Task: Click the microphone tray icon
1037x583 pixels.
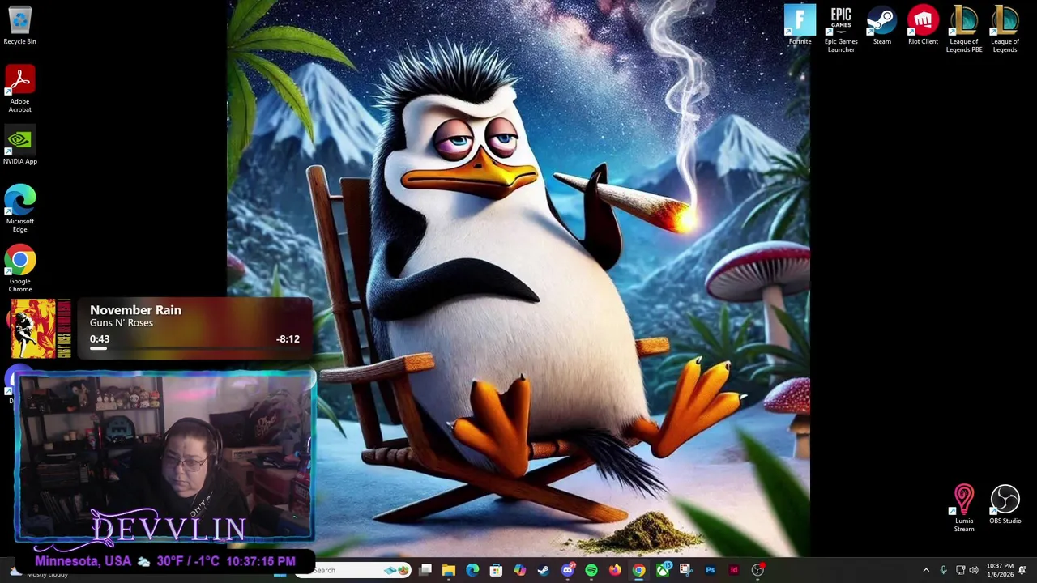Action: (x=943, y=570)
